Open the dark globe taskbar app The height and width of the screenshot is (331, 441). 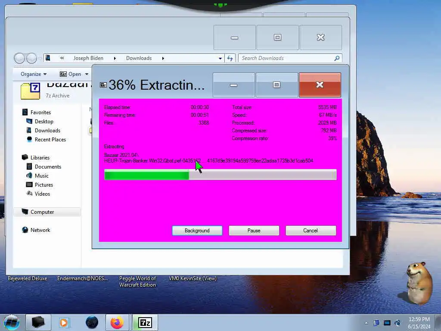tap(92, 322)
